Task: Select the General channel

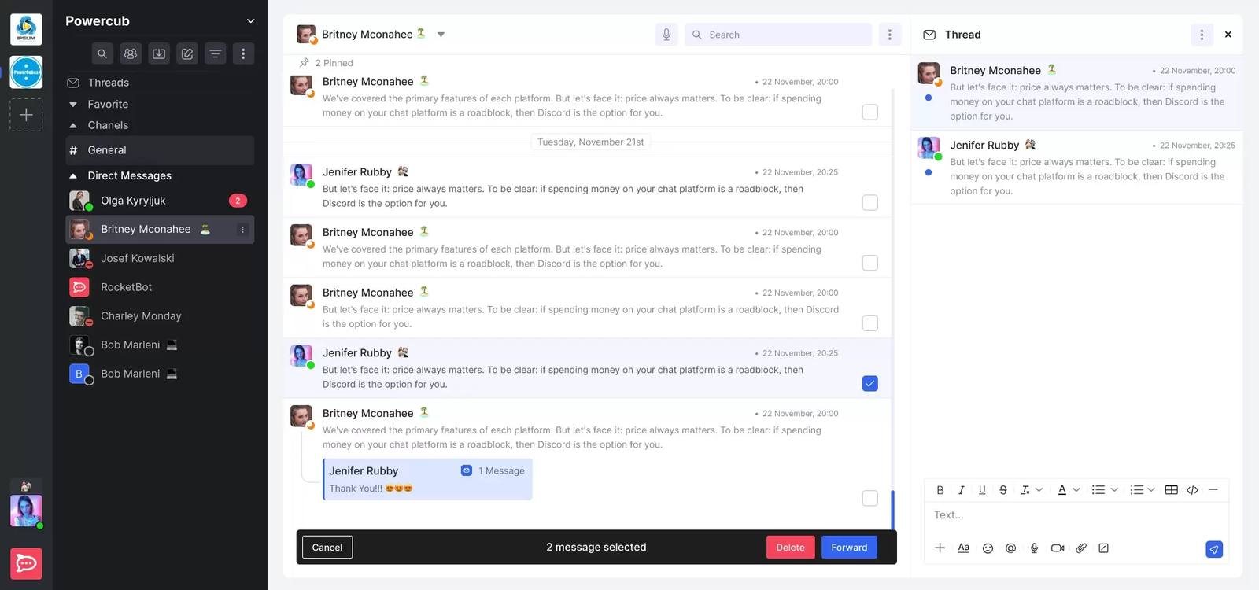Action: pos(160,150)
